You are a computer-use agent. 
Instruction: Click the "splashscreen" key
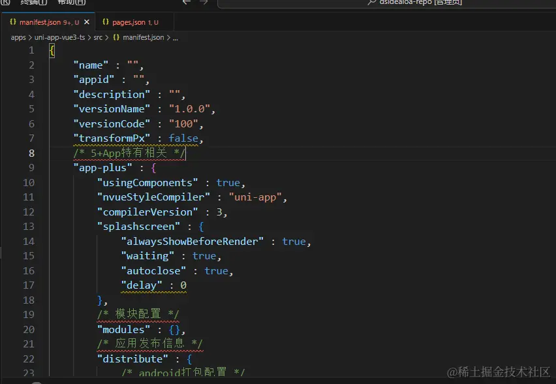(x=138, y=227)
